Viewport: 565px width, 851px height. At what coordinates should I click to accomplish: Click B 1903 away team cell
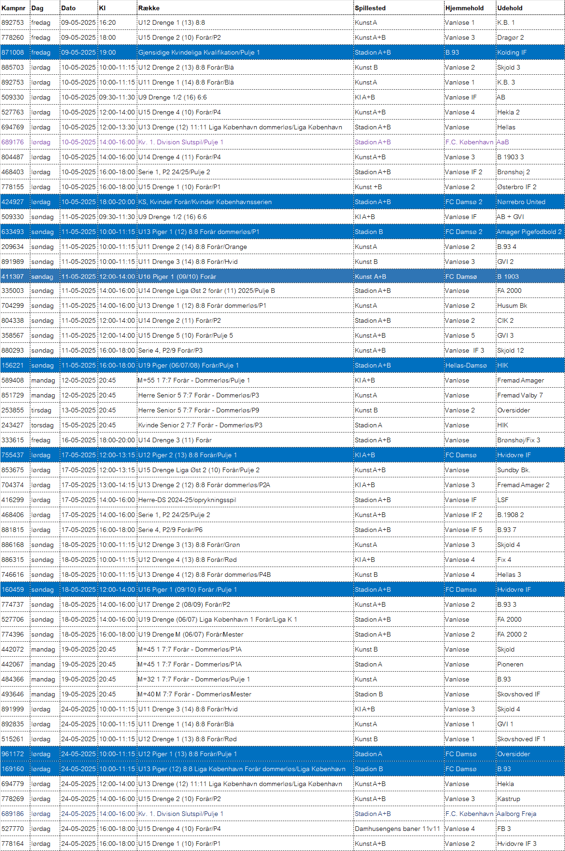pyautogui.click(x=508, y=277)
